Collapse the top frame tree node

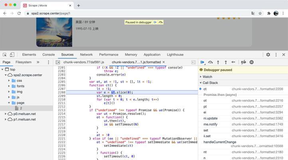(2, 70)
